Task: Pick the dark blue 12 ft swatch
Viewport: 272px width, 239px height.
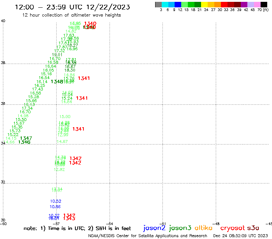Action: coord(178,4)
